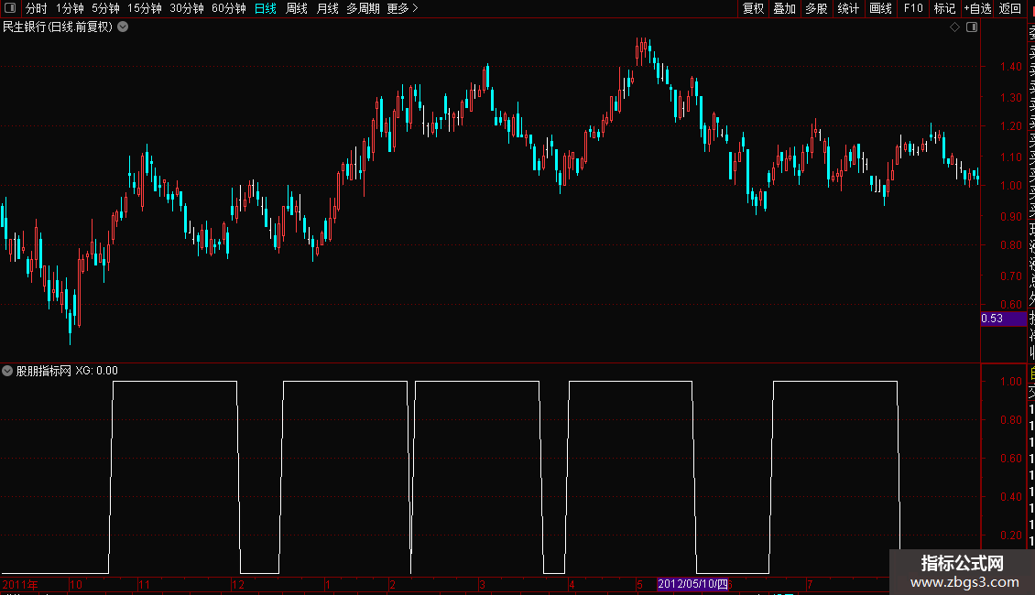Viewport: 1035px width, 595px height.
Task: Click the 股朋指标网 XG: 0.00 label
Action: 67,371
